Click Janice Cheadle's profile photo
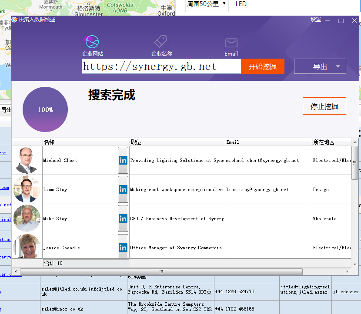Image resolution: width=361 pixels, height=314 pixels. [x=27, y=246]
